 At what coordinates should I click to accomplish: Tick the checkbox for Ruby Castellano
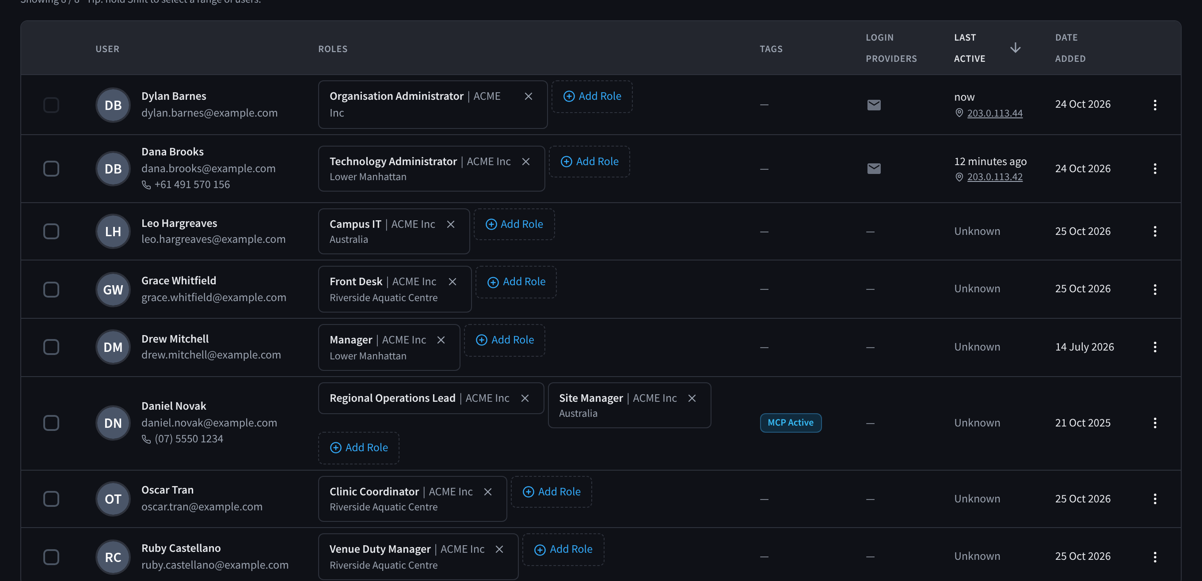[51, 557]
